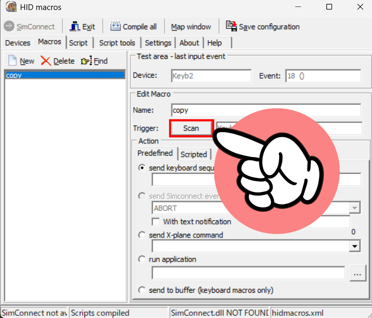Switch to the Devices tab

click(18, 43)
